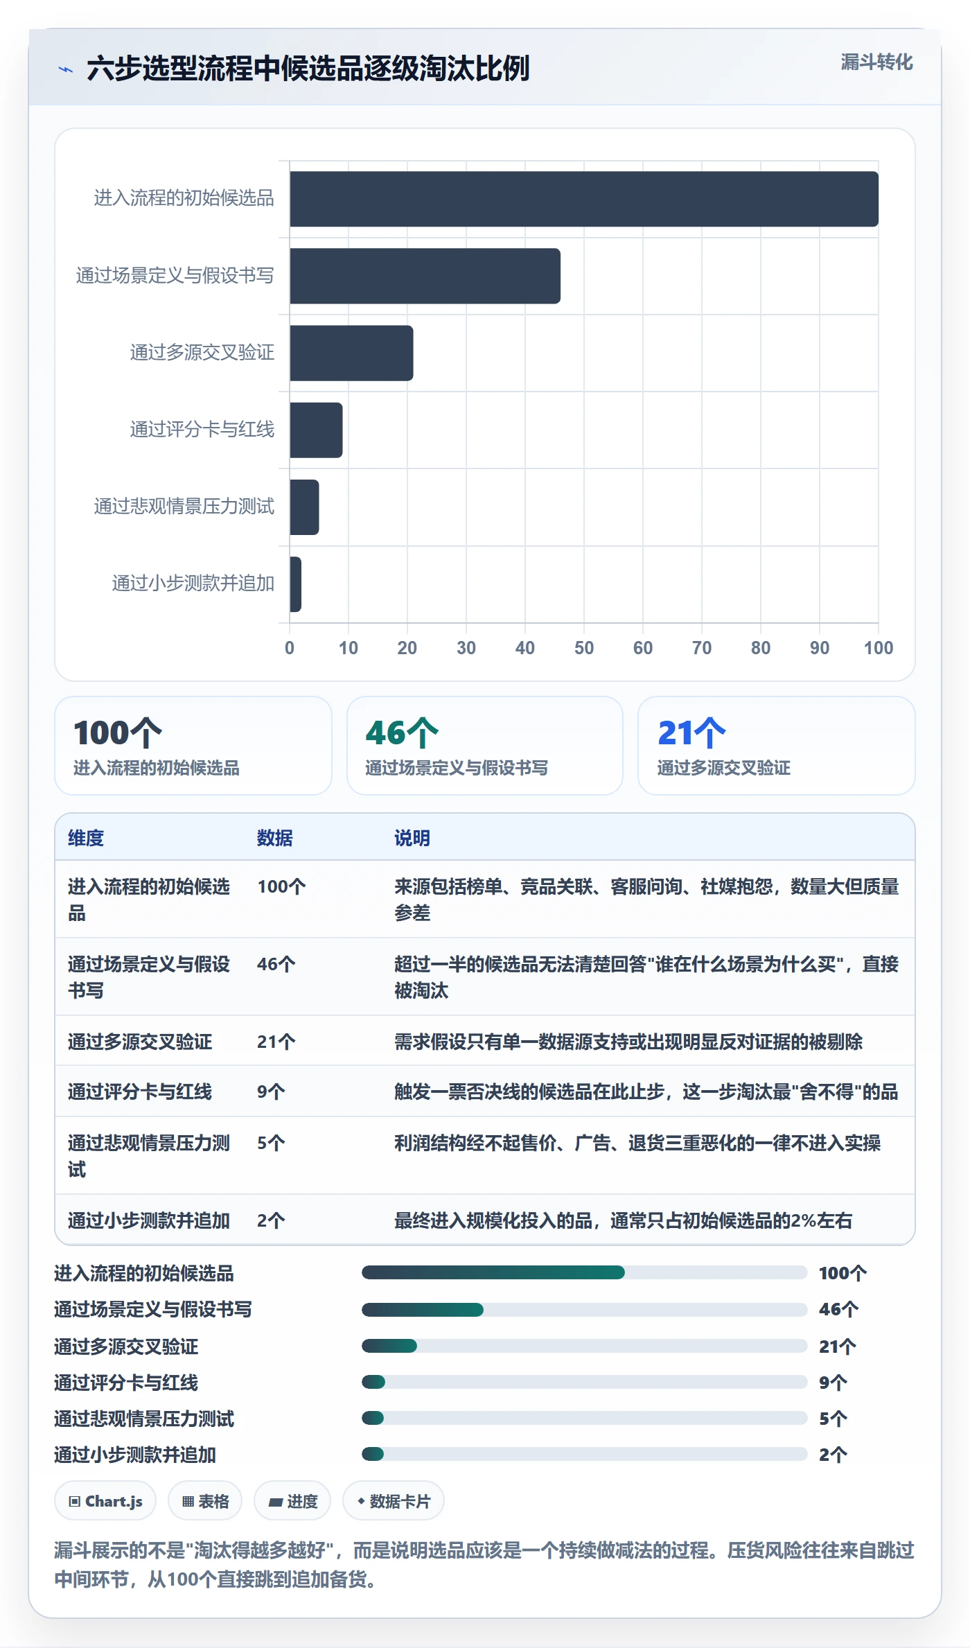Select the 数据卡片 chip
This screenshot has width=970, height=1648.
pos(394,1501)
